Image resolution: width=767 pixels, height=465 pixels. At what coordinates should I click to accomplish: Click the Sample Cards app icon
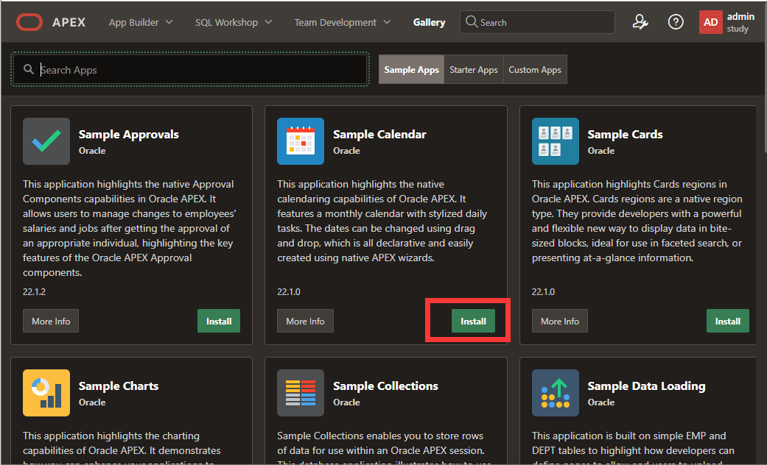coord(556,141)
